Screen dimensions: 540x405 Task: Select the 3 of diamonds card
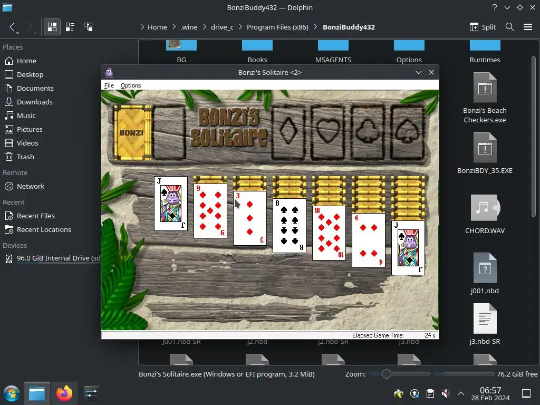pyautogui.click(x=250, y=218)
